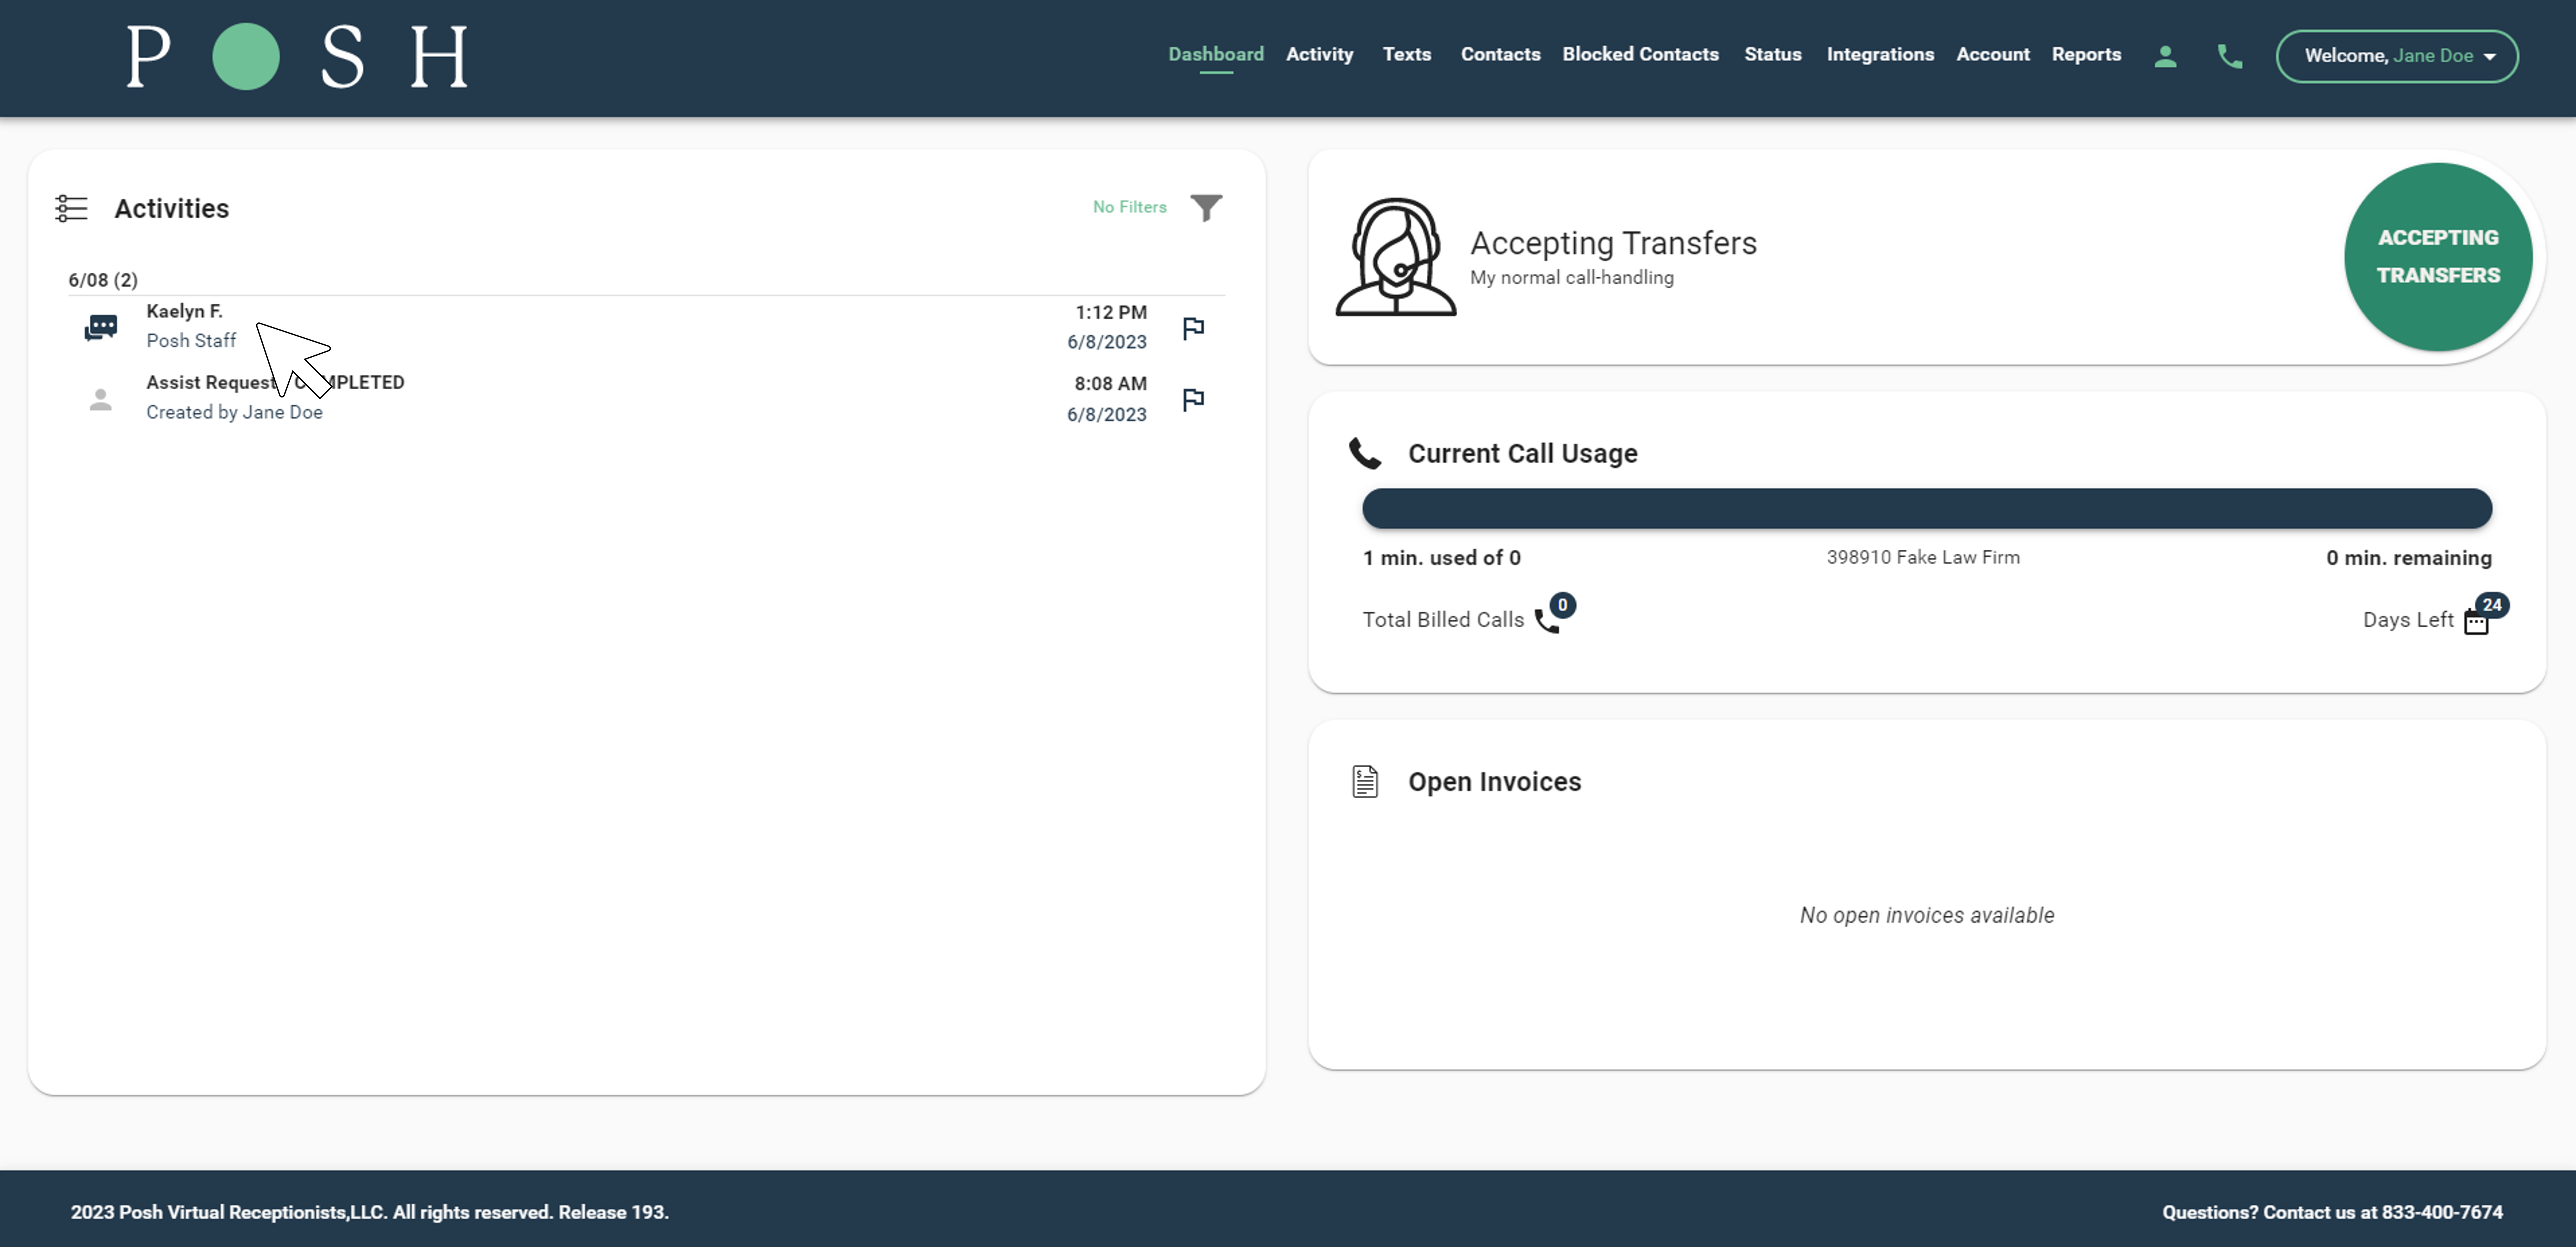Screen dimensions: 2576x1247
Task: Flag the Assist Request activity
Action: tap(1193, 399)
